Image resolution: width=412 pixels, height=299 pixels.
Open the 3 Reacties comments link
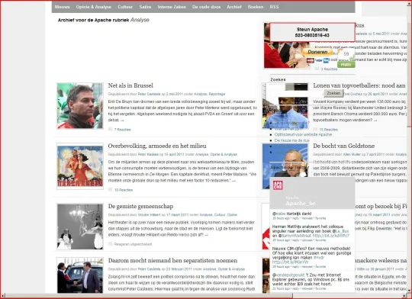point(329,69)
